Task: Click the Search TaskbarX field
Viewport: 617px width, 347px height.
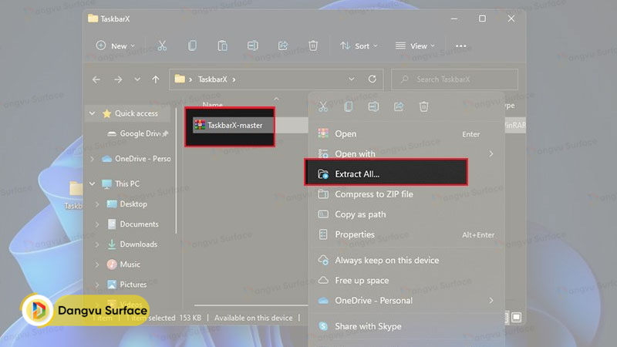Action: point(454,79)
